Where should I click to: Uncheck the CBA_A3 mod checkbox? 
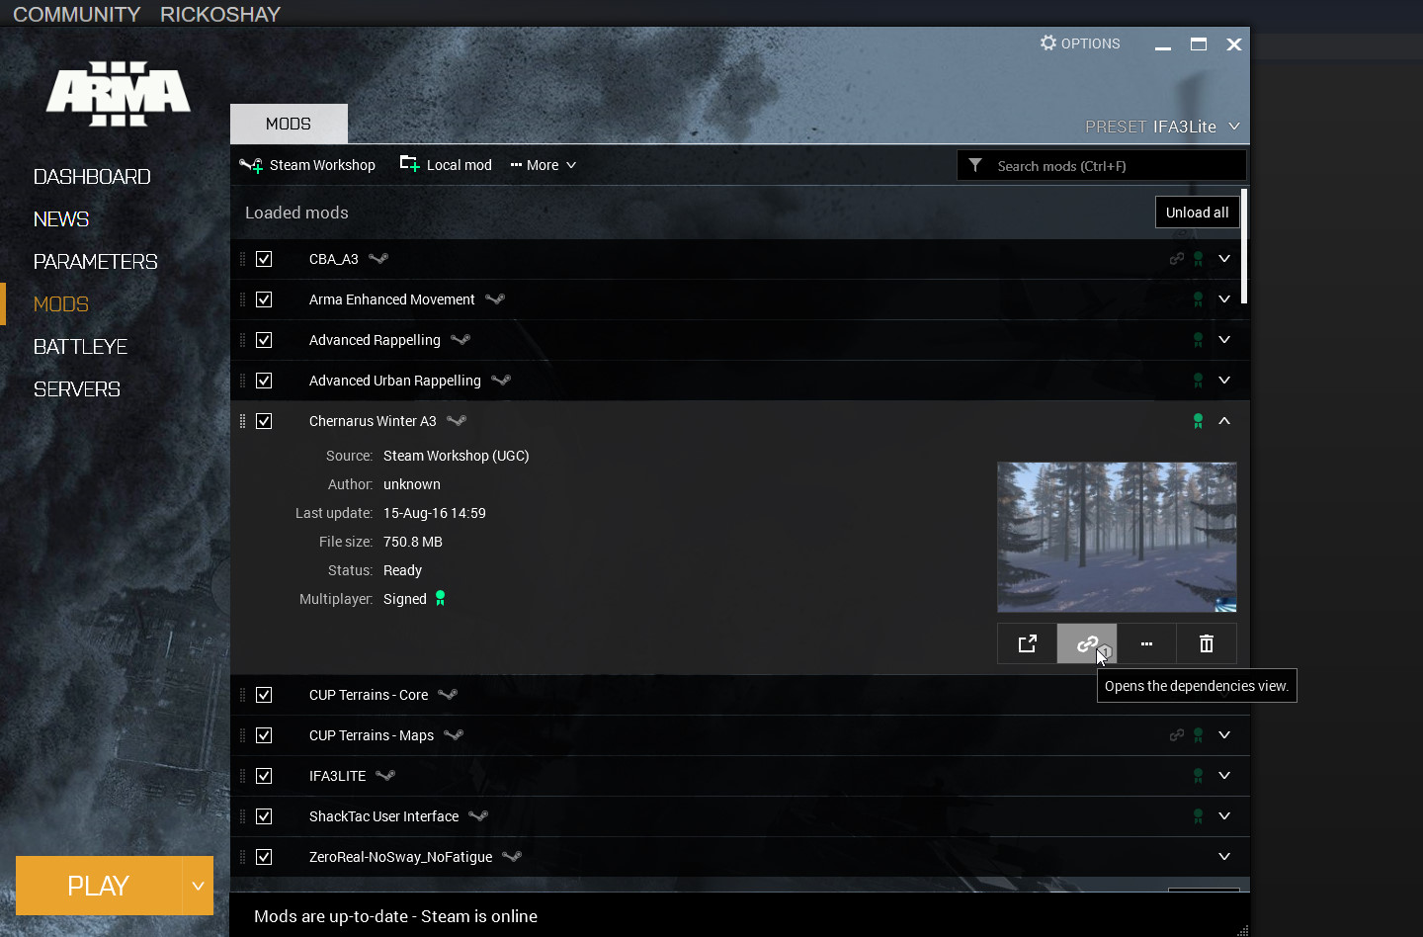click(x=264, y=259)
